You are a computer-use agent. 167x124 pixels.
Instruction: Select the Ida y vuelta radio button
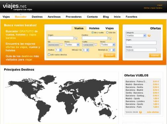click(x=92, y=33)
